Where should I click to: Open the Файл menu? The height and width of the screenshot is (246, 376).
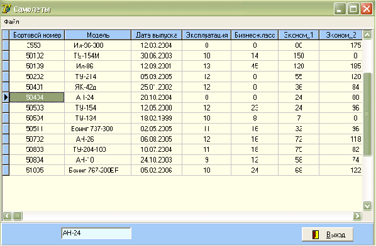(x=11, y=22)
